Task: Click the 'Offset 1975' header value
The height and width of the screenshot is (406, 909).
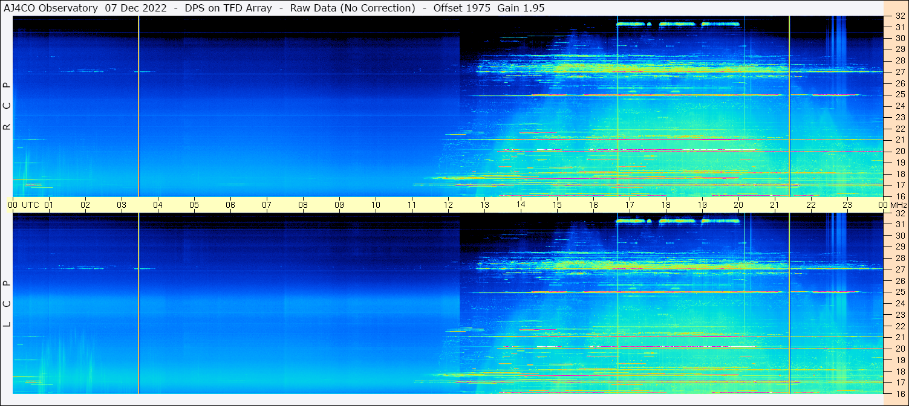Action: coord(461,8)
